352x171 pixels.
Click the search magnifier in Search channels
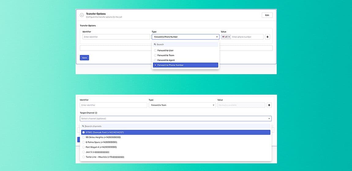(x=83, y=126)
